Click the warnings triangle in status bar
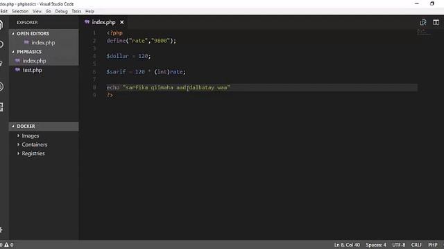The height and width of the screenshot is (249, 444). tap(6, 245)
